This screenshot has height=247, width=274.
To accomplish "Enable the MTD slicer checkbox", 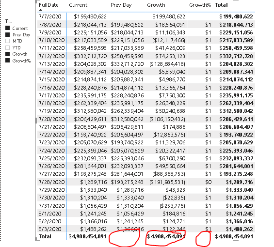I will pyautogui.click(x=7, y=41).
